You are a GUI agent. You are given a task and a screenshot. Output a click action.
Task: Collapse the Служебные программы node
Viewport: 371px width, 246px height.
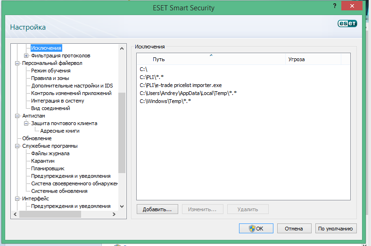[17, 146]
